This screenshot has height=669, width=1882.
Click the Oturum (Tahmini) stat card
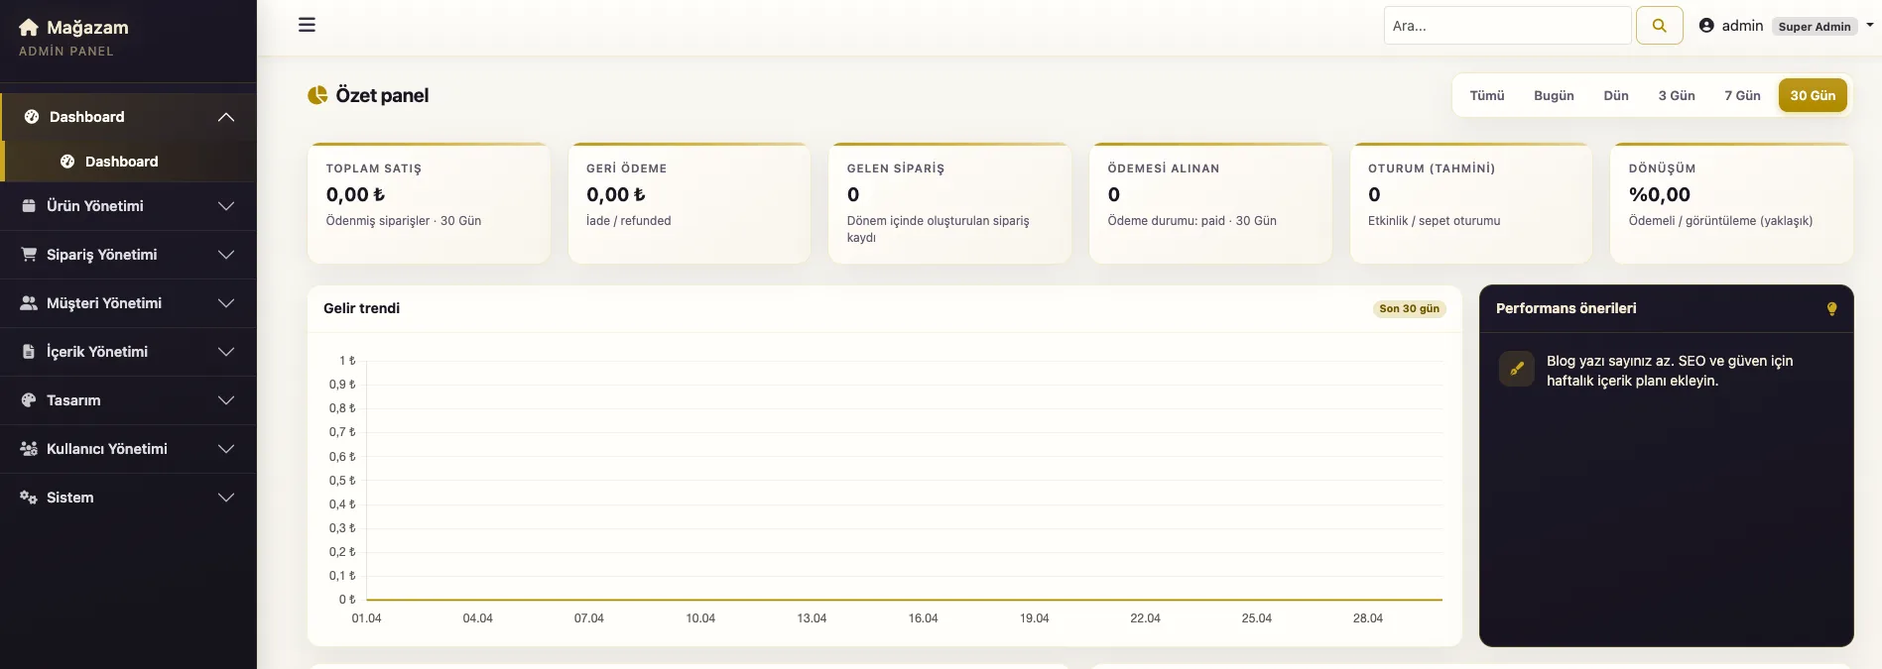[x=1471, y=203]
